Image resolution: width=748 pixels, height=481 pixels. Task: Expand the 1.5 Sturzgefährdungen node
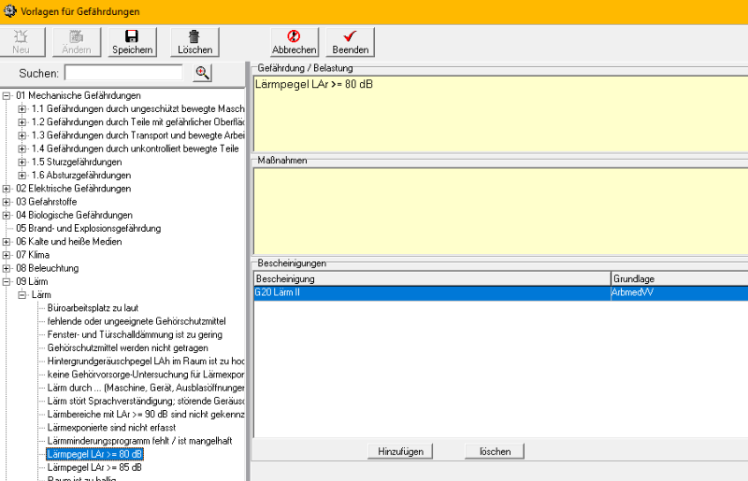pyautogui.click(x=22, y=162)
